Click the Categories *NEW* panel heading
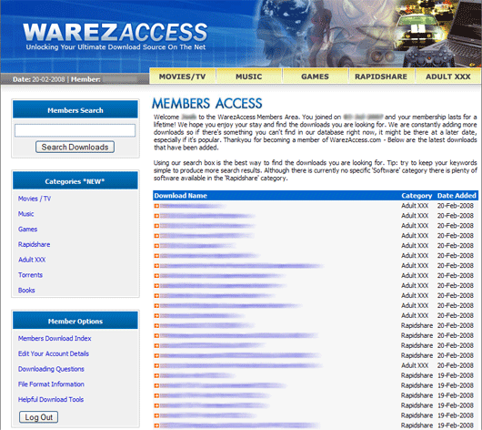The image size is (482, 430). click(75, 181)
